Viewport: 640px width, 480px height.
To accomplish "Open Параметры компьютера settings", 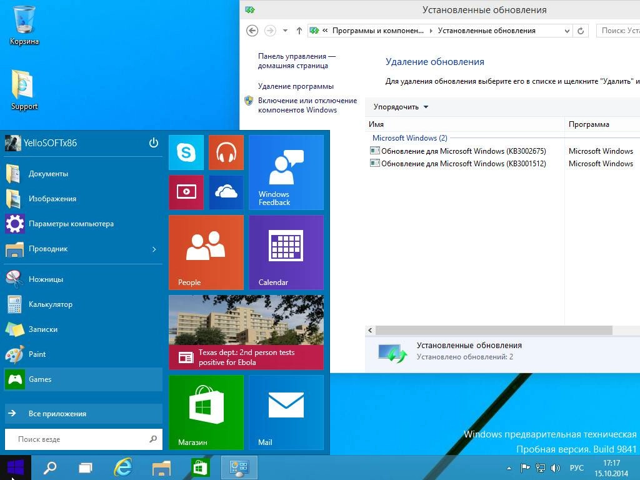I will pos(83,224).
